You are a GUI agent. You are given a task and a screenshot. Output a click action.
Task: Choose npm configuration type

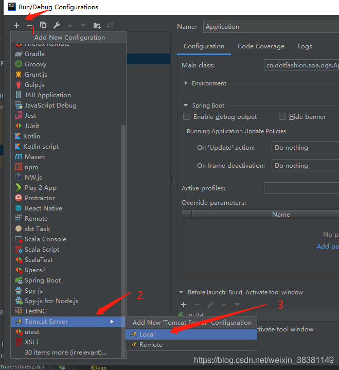68,167
